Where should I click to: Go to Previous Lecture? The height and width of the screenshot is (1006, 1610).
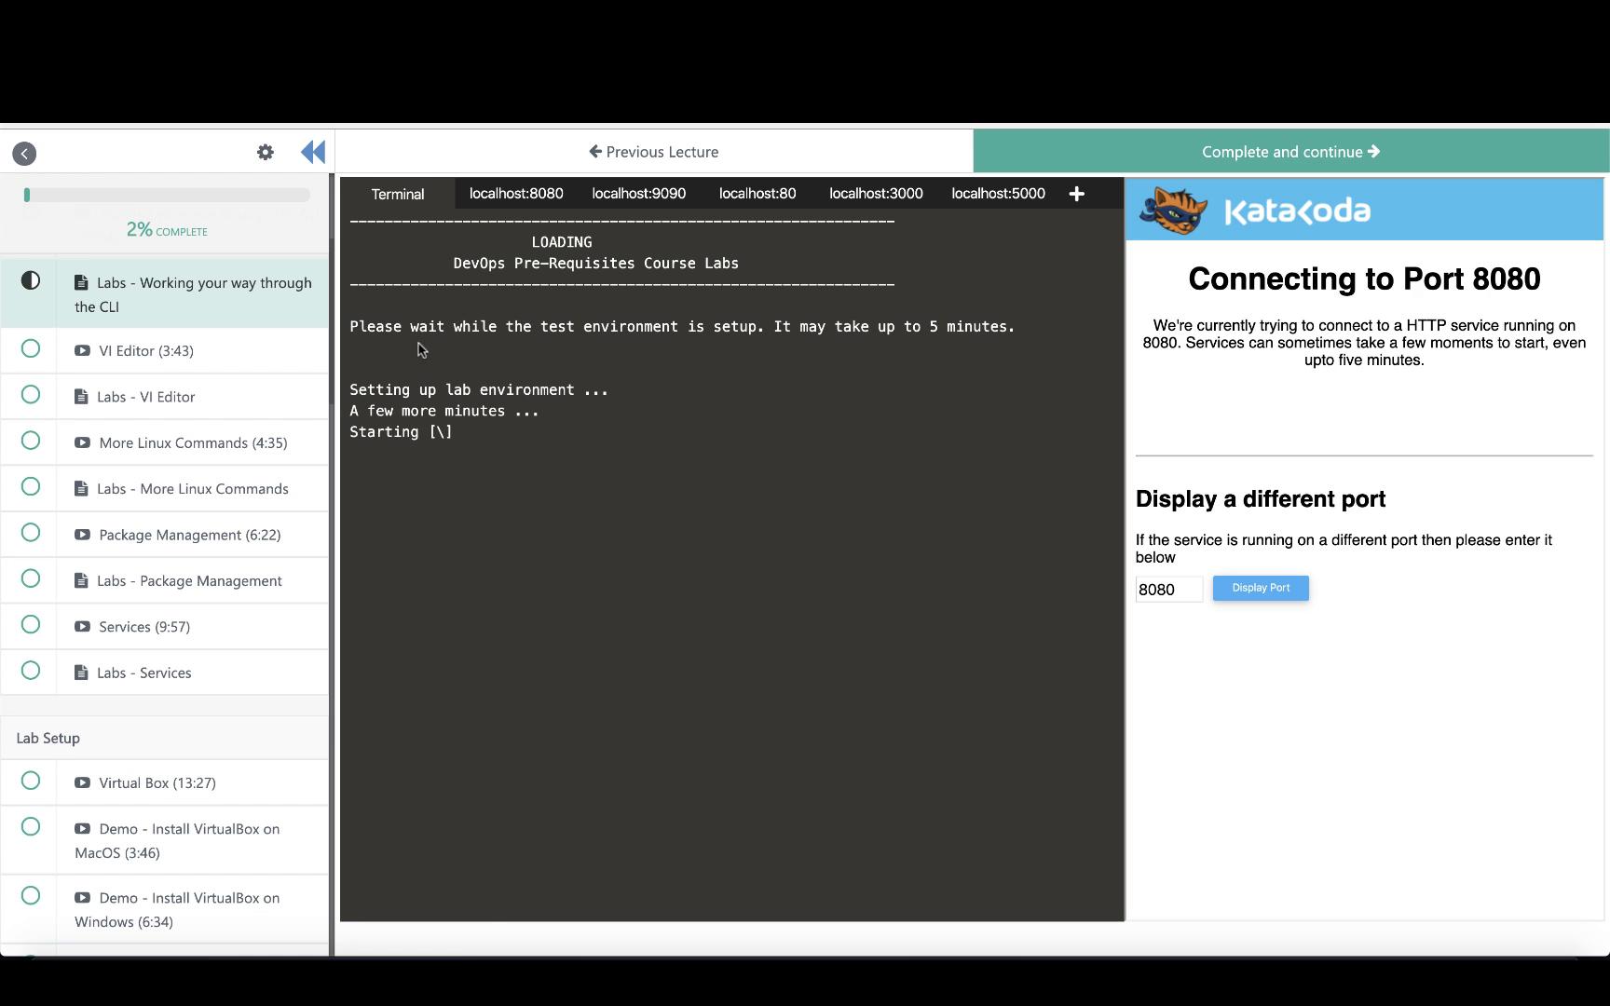click(x=654, y=152)
